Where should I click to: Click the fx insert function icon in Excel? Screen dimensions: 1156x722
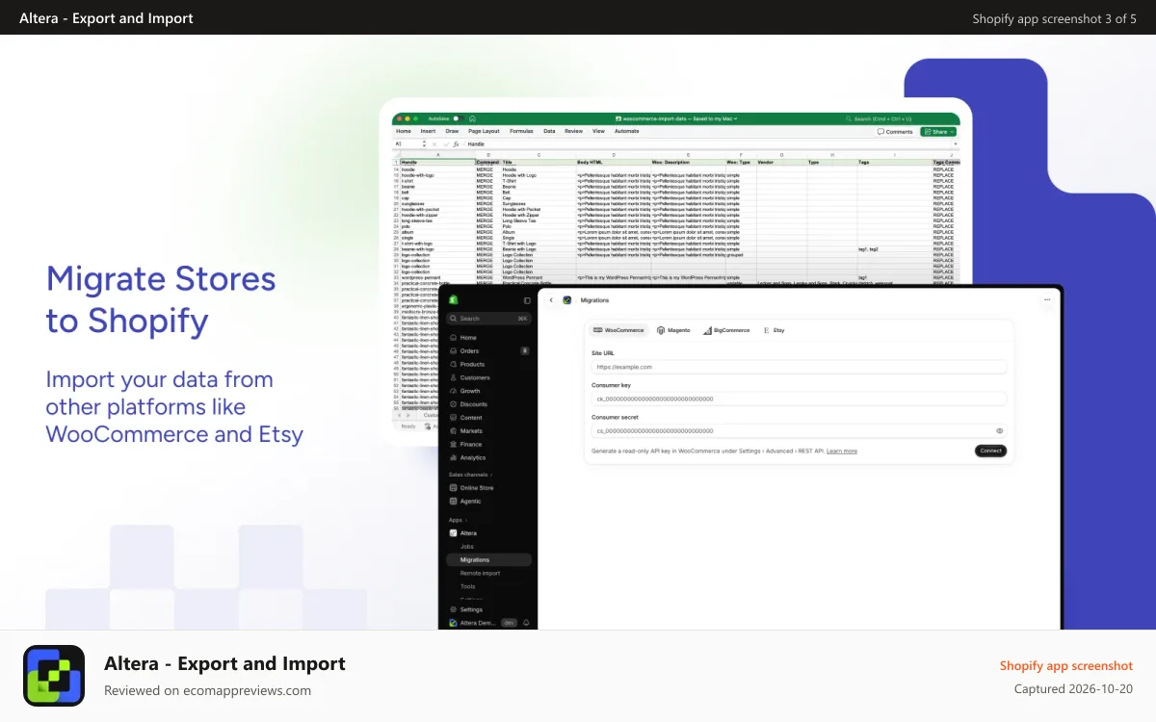tap(456, 143)
